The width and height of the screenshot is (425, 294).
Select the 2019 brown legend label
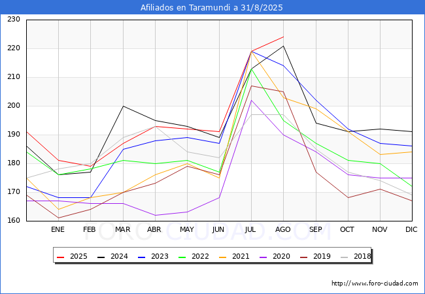tap(322, 257)
